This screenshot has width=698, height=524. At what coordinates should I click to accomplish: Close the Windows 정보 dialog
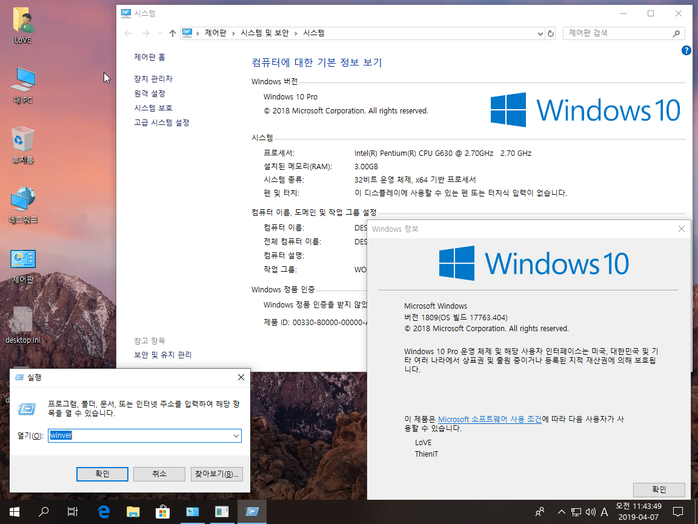tap(681, 229)
